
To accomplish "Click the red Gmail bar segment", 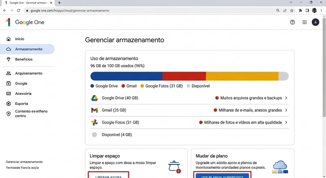I will [184, 76].
